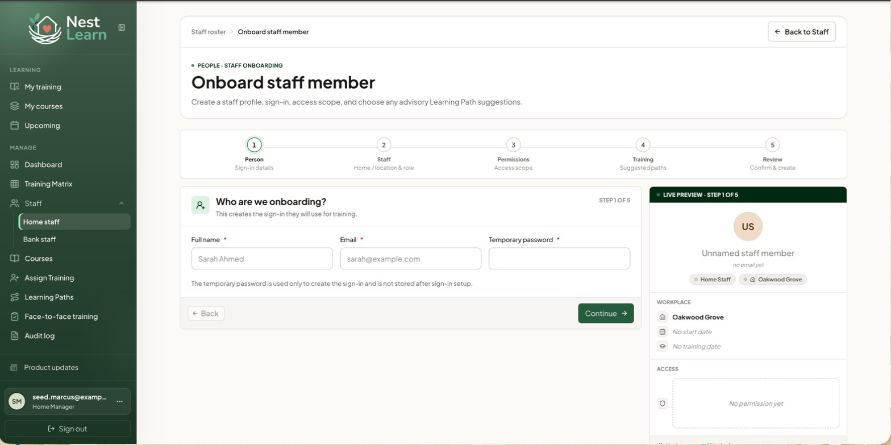Image resolution: width=891 pixels, height=445 pixels.
Task: Click the Home Staff badge in preview
Action: coord(713,280)
